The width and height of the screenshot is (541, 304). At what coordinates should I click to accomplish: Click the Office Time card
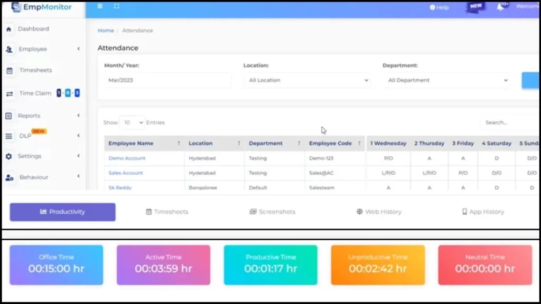56,265
